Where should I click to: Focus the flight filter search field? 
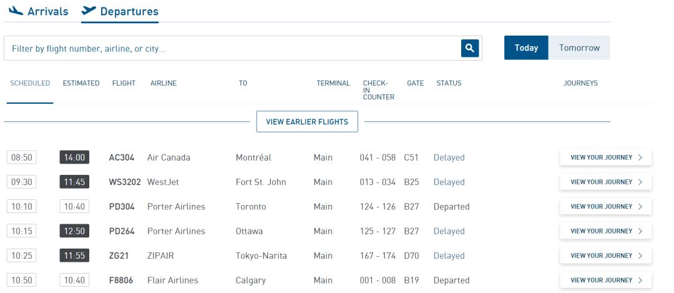[232, 48]
